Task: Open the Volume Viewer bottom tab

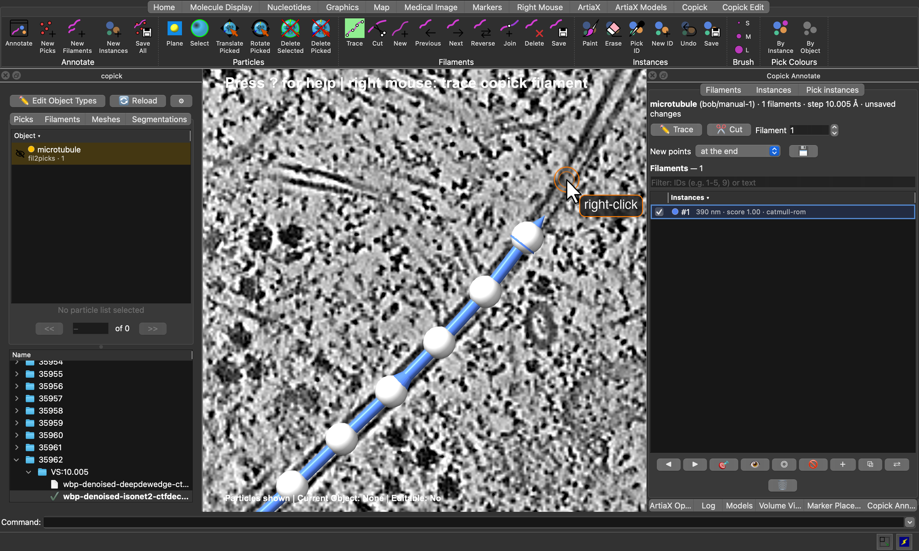Action: 780,506
